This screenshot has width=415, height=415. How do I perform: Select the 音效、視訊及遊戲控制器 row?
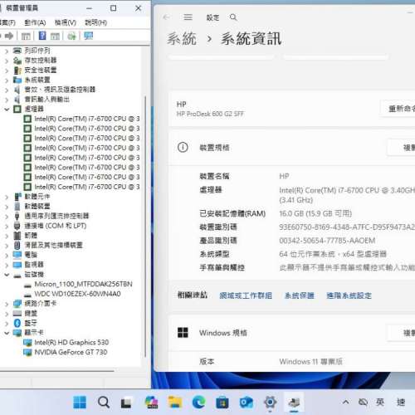[x=60, y=90]
